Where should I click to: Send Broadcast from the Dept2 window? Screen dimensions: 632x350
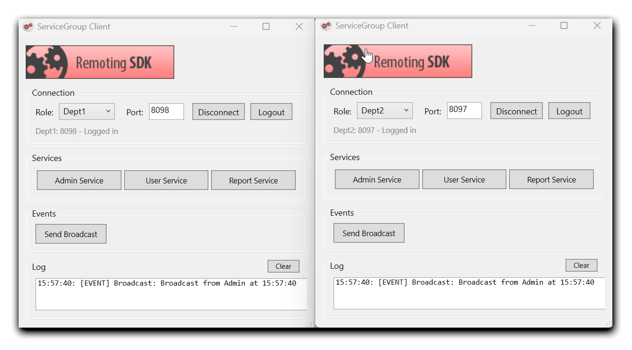pyautogui.click(x=369, y=233)
